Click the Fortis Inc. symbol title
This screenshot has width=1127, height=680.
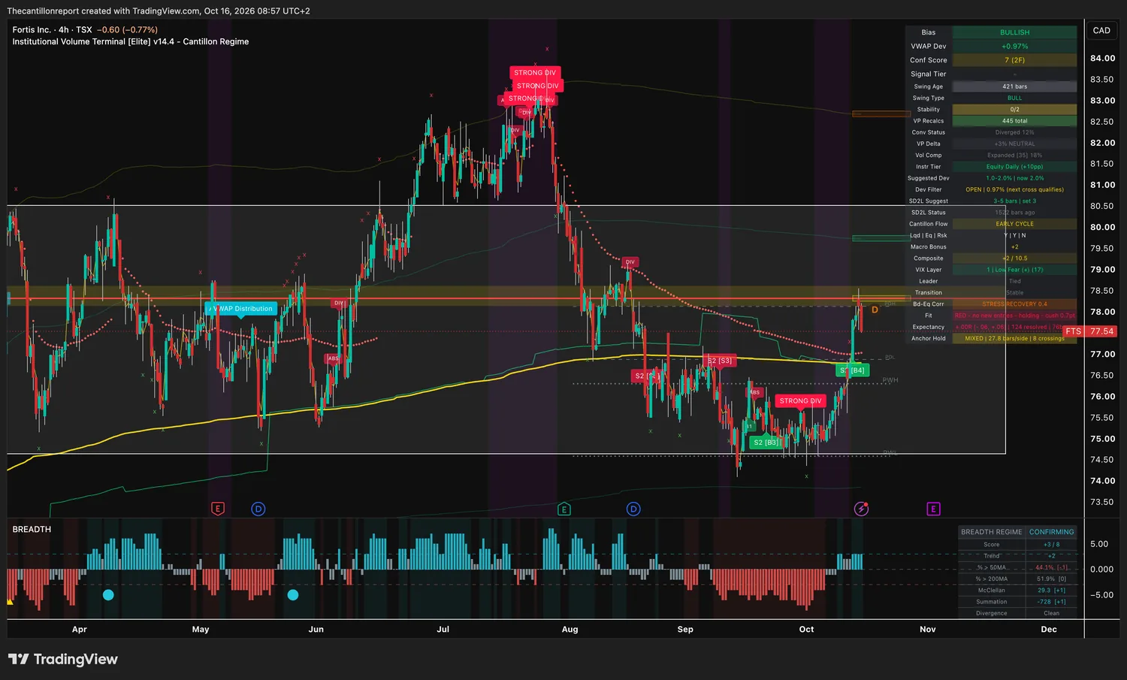click(32, 30)
